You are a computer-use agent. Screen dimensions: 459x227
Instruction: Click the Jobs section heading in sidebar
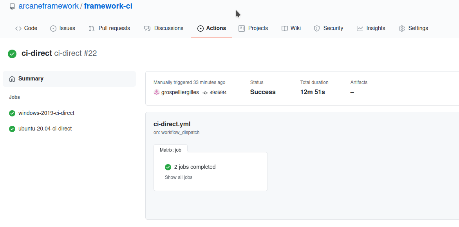pyautogui.click(x=14, y=97)
